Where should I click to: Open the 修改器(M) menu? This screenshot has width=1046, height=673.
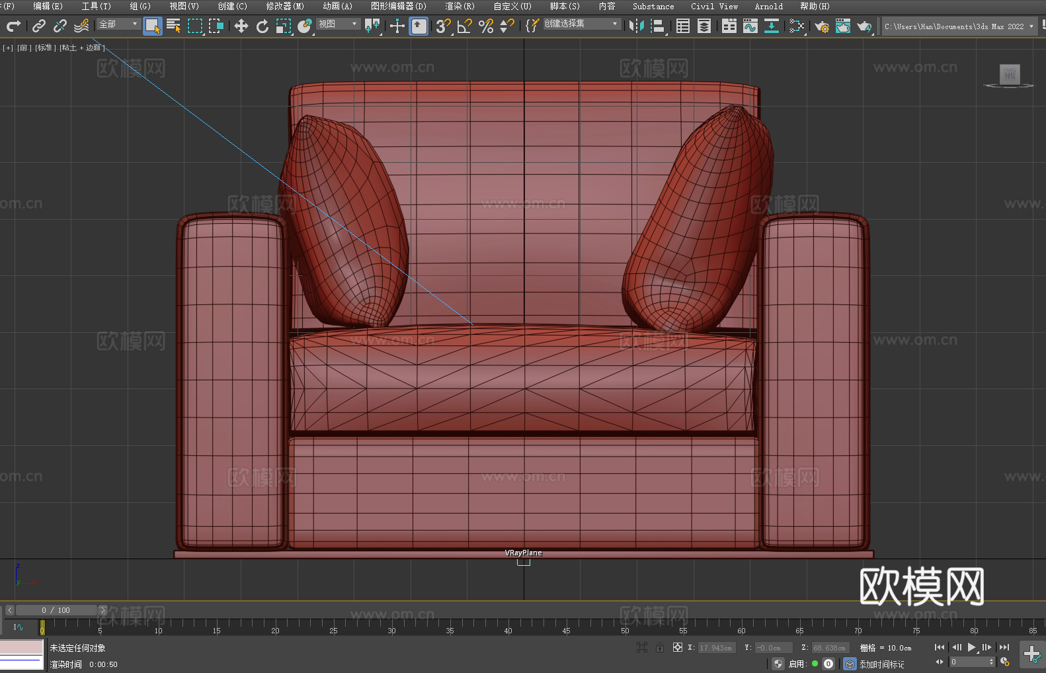285,6
